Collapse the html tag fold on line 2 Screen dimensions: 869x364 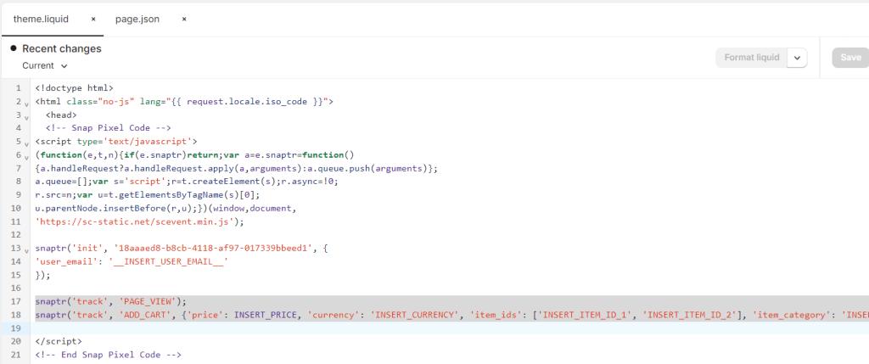[26, 104]
